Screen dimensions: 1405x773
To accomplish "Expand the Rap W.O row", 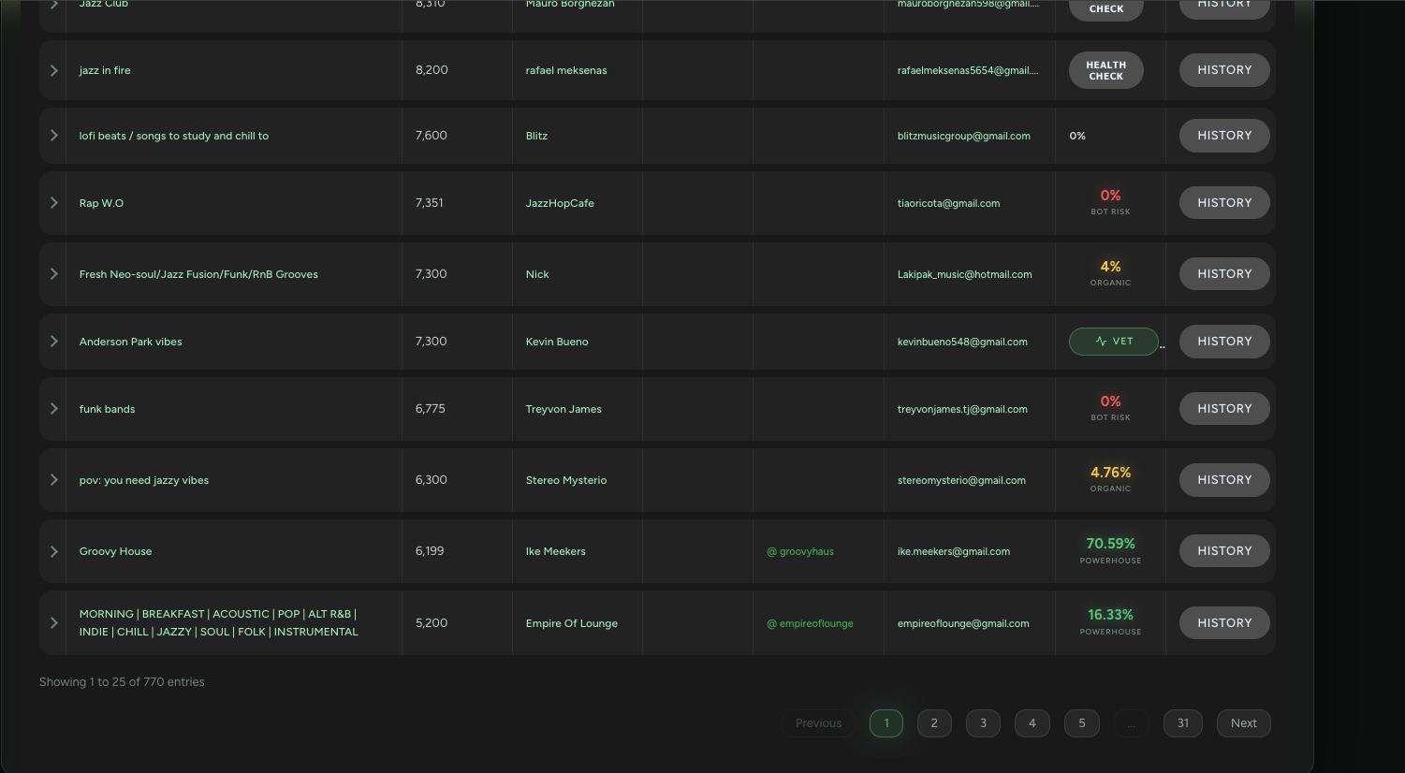I will pos(54,203).
